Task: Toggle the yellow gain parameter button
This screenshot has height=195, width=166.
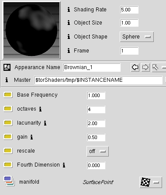Action: (8, 137)
